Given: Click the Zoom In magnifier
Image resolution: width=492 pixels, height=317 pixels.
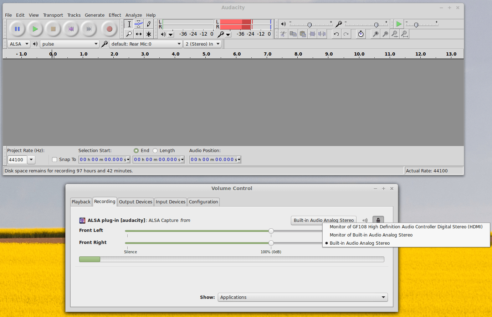Looking at the screenshot, I should [x=375, y=34].
